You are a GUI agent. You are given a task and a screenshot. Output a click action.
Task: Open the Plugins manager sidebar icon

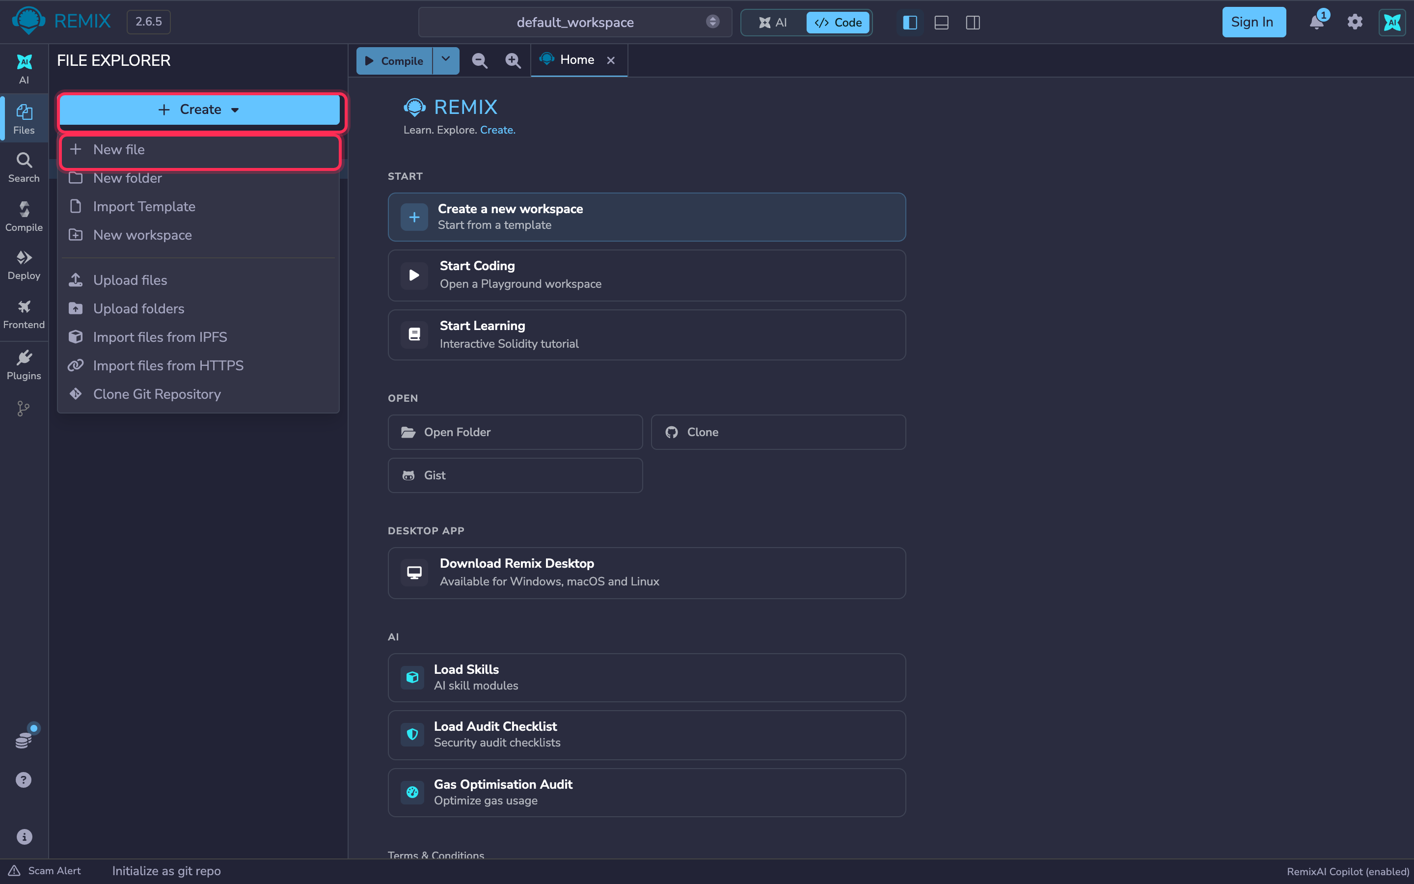(24, 365)
